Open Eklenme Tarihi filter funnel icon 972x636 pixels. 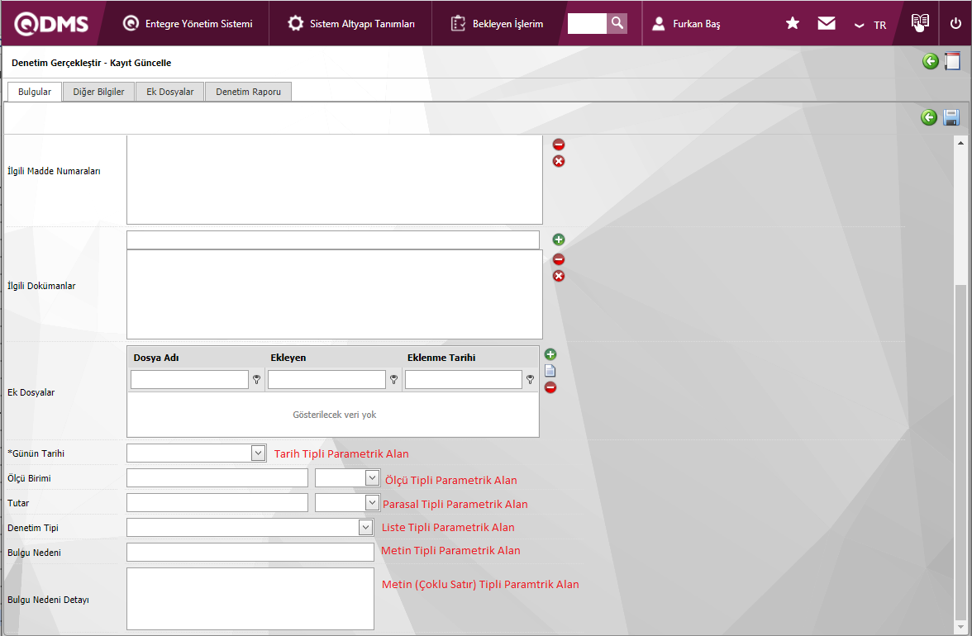coord(530,380)
